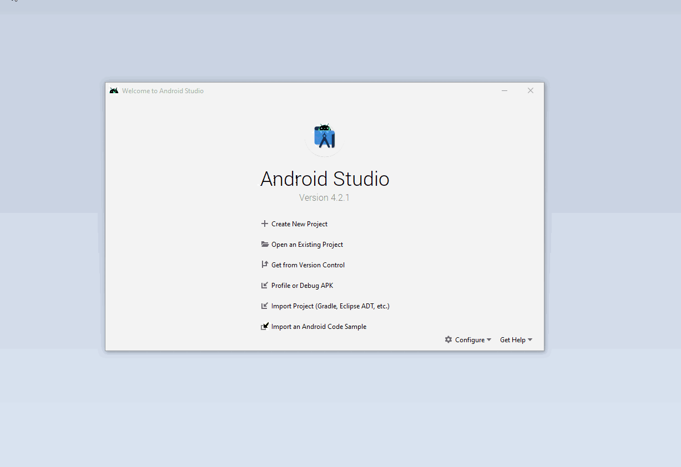Click the Android icon in the title bar

point(114,91)
